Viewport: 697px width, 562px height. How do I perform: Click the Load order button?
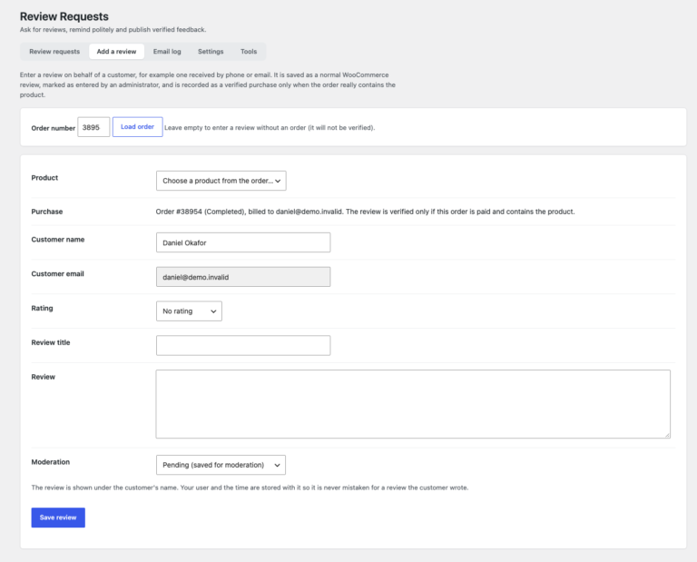(x=137, y=127)
